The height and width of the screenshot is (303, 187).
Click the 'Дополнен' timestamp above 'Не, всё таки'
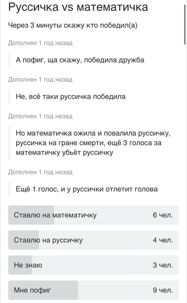pyautogui.click(x=40, y=79)
